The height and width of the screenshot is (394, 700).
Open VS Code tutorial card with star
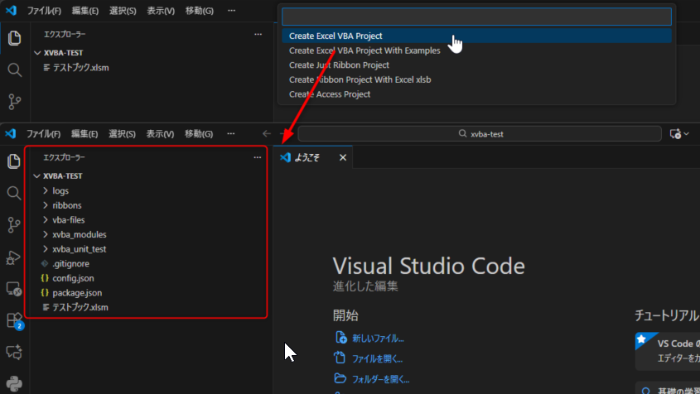668,351
